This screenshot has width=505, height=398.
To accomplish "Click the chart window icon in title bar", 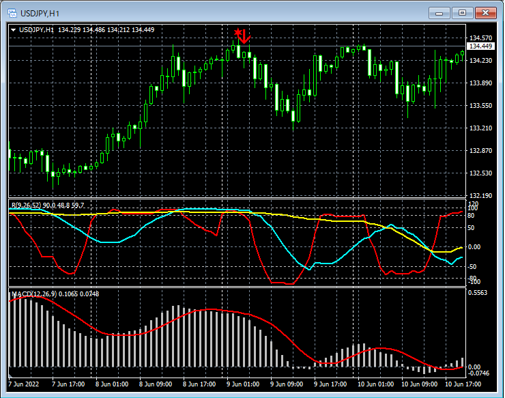I will click(x=12, y=12).
